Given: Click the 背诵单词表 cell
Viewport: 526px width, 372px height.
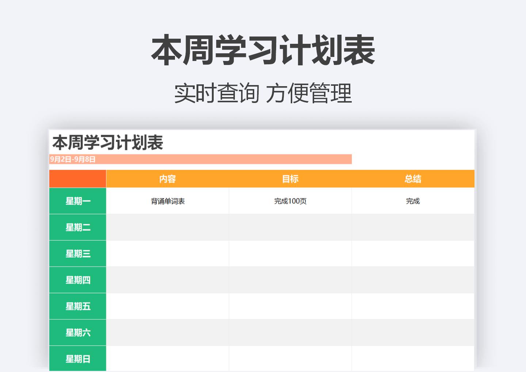Looking at the screenshot, I should tap(167, 201).
